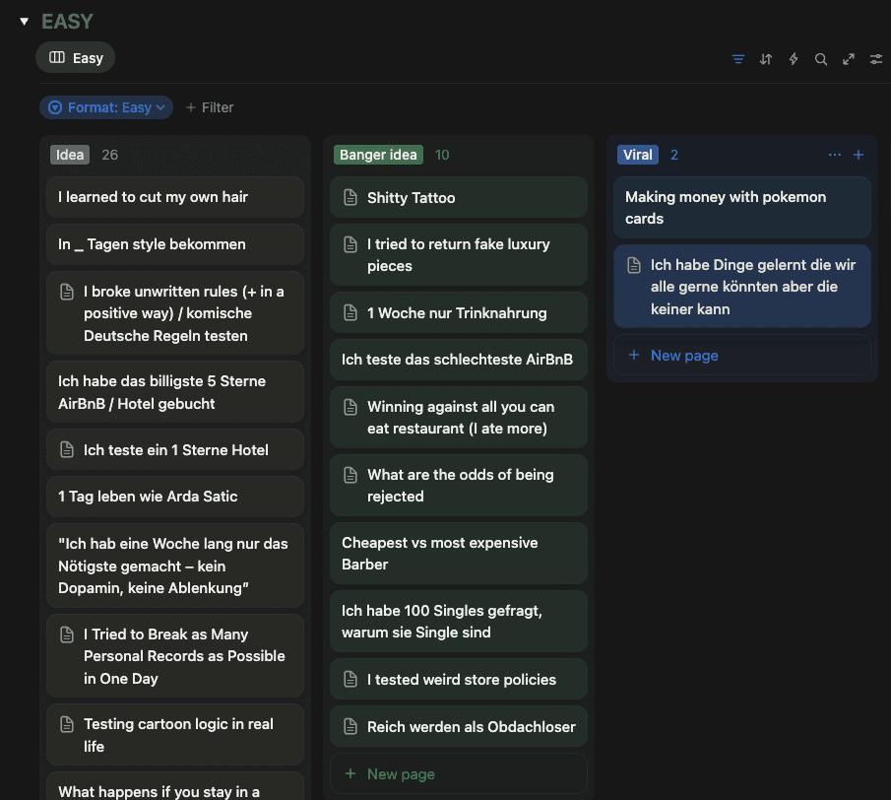Screen dimensions: 891x800
Task: Open 'Making money with pokemon cards' card
Action: click(742, 208)
